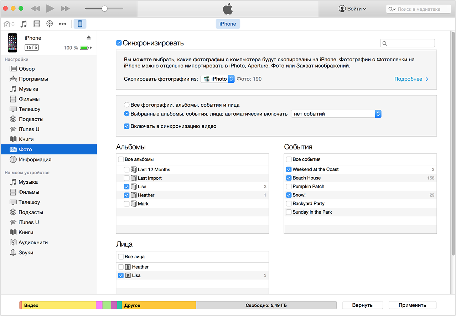The height and width of the screenshot is (316, 456).
Task: Click Книги book icon under Настройки
Action: click(13, 139)
